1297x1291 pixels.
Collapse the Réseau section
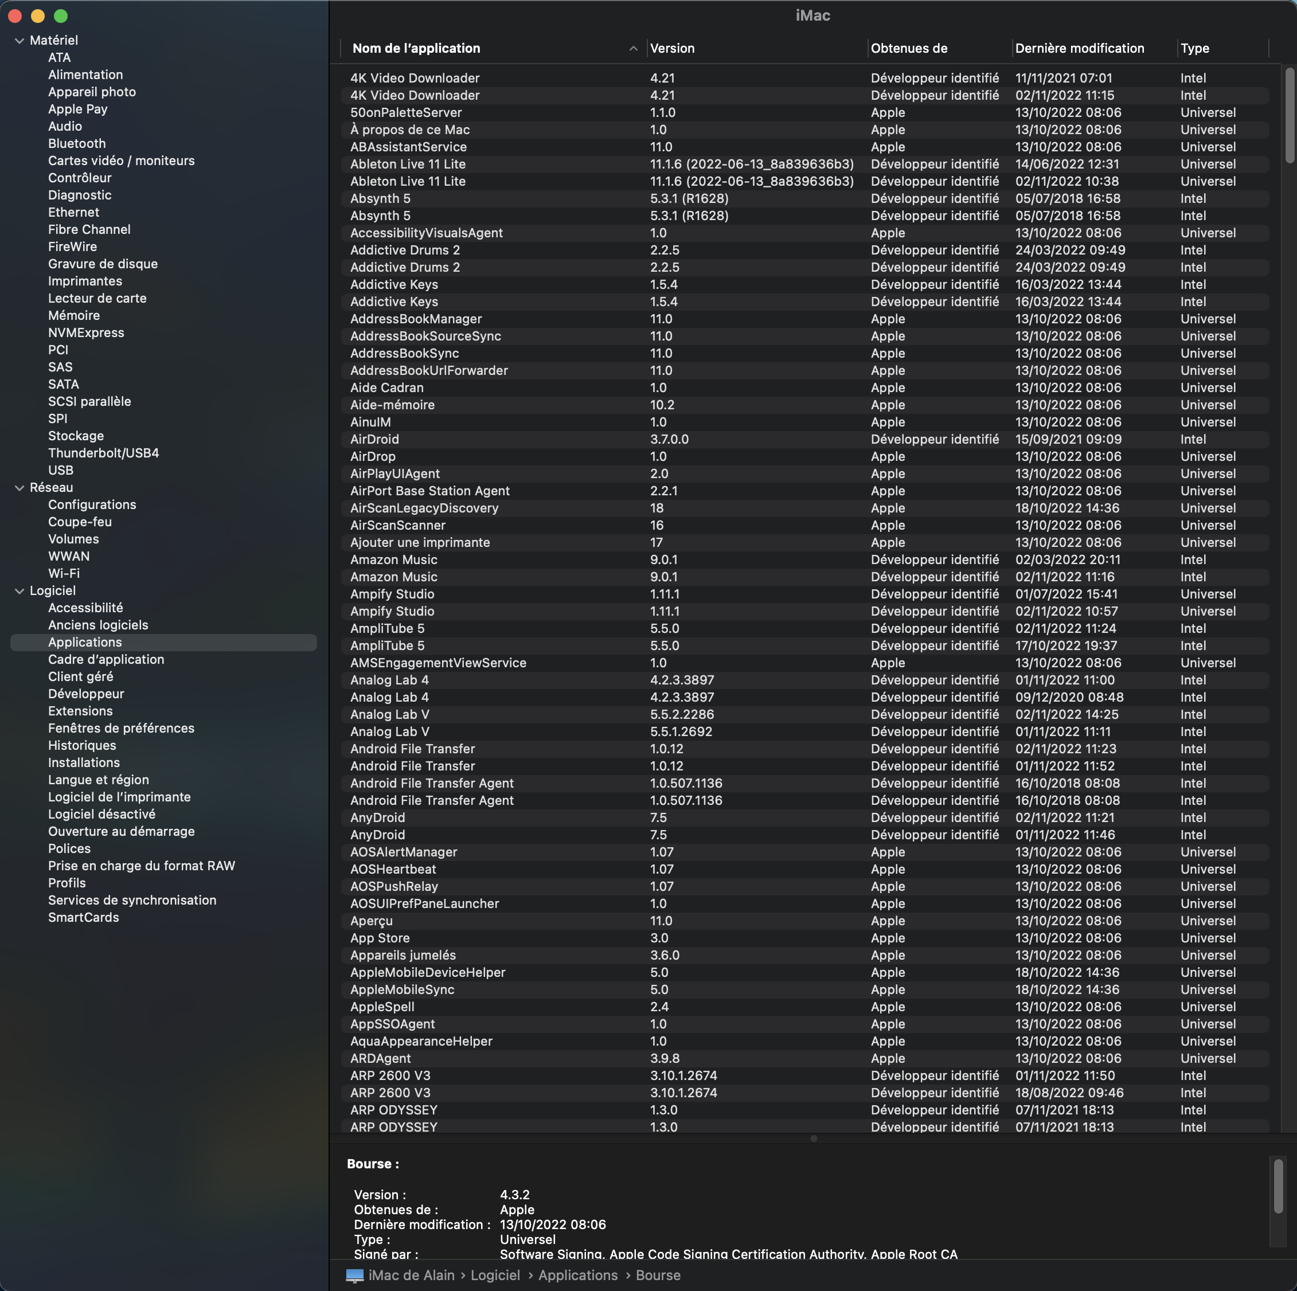click(19, 488)
